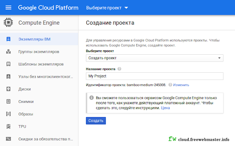Click the Экземпляры ВМ icon

[8, 39]
